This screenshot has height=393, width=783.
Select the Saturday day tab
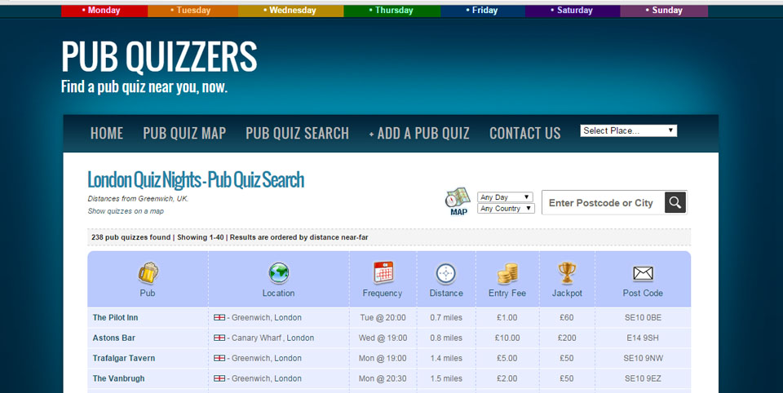[x=573, y=11]
